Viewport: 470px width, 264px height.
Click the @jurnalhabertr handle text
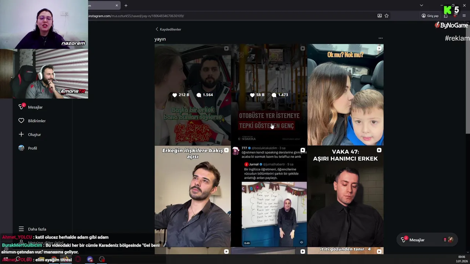[274, 164]
